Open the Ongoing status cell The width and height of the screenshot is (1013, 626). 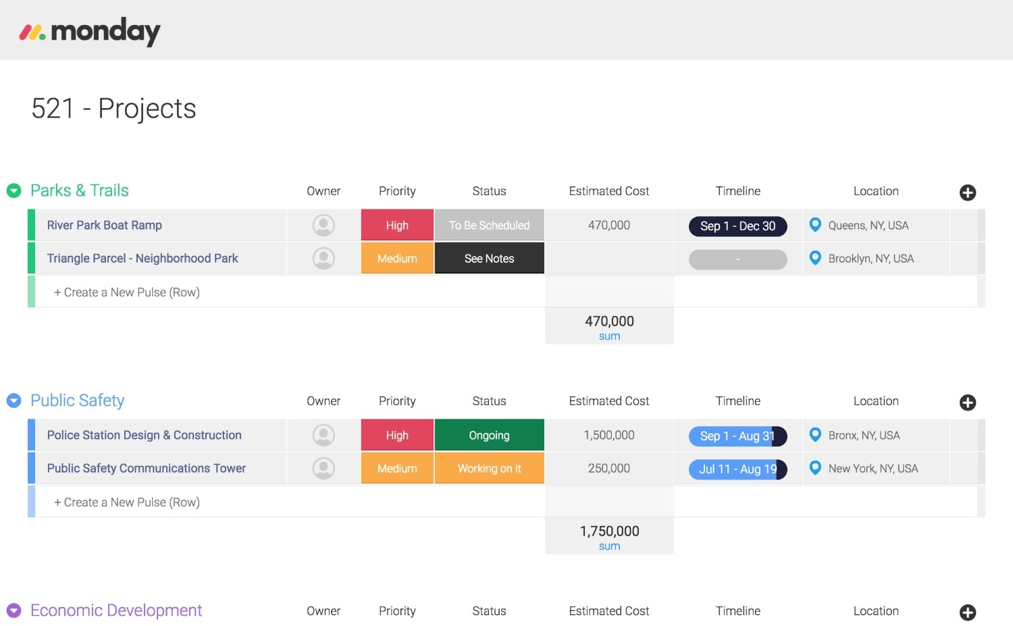coord(490,436)
